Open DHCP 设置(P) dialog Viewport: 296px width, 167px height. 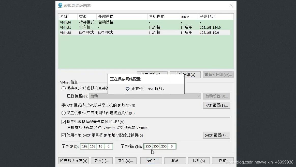[216, 135]
